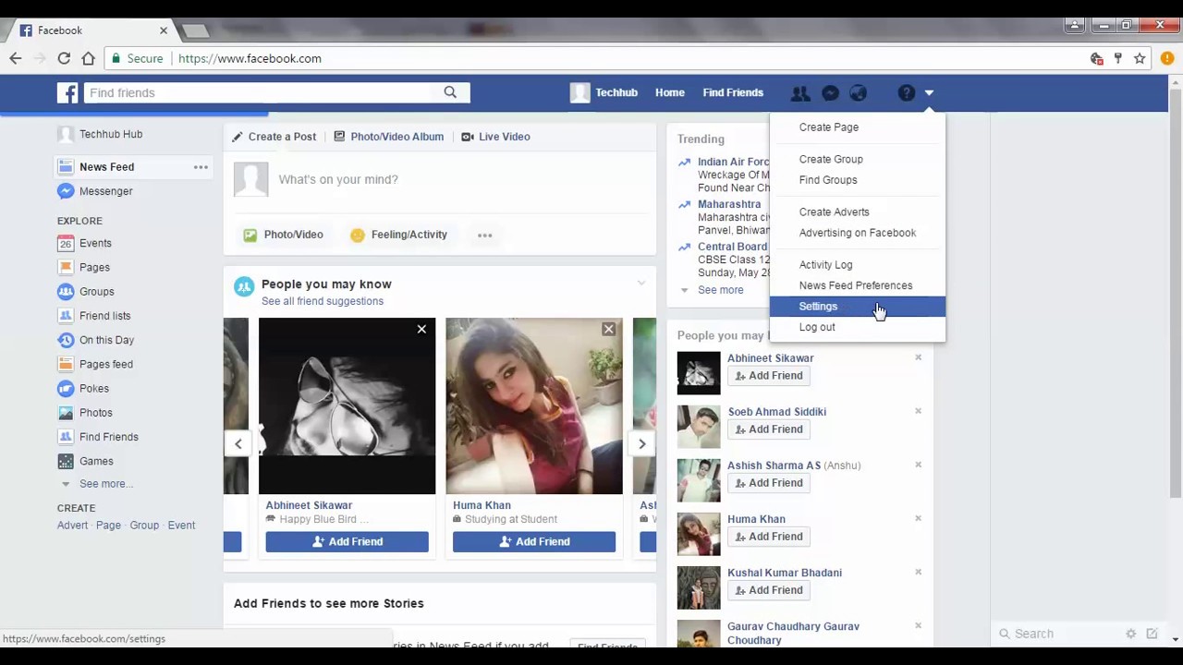Open the Messenger icon in top bar

point(830,92)
